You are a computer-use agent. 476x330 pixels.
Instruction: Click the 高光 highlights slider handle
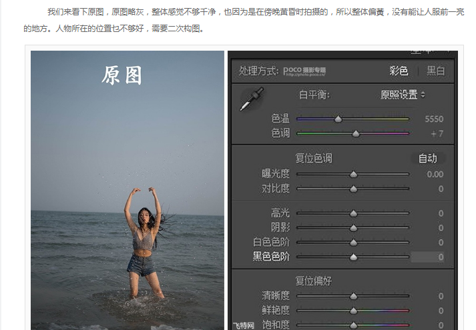click(x=353, y=213)
